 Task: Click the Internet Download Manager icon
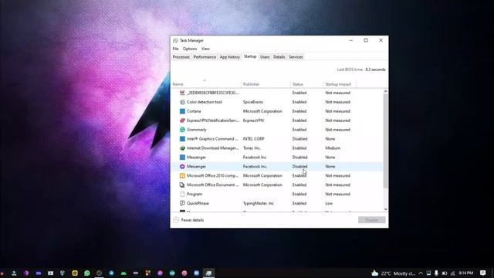point(182,147)
